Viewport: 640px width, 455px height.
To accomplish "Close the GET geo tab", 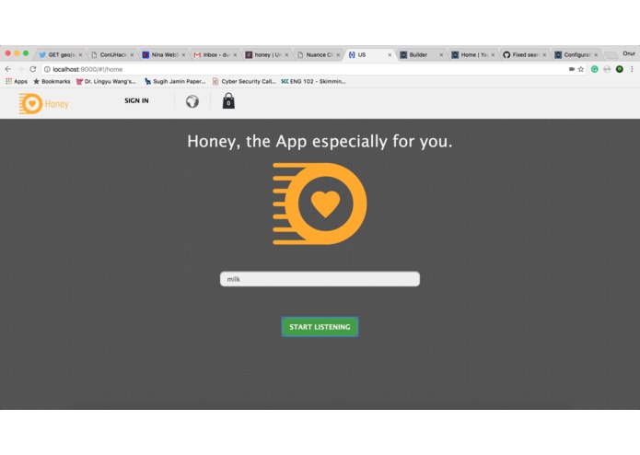I will coord(80,54).
